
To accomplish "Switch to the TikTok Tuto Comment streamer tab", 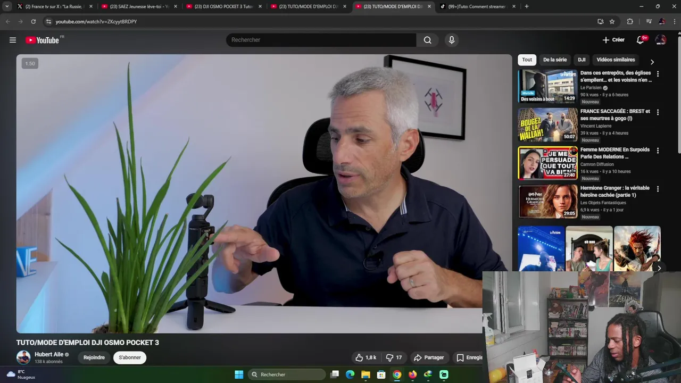I will click(x=477, y=6).
